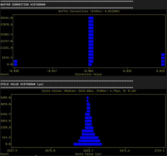Click the 2623.7 cycle axis label
This screenshot has height=156, width=167.
click(88, 151)
